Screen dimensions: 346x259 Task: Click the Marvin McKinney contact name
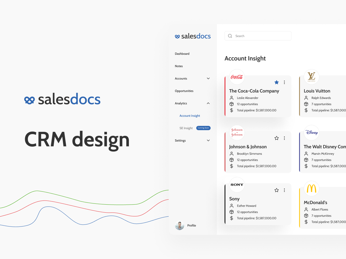323,154
